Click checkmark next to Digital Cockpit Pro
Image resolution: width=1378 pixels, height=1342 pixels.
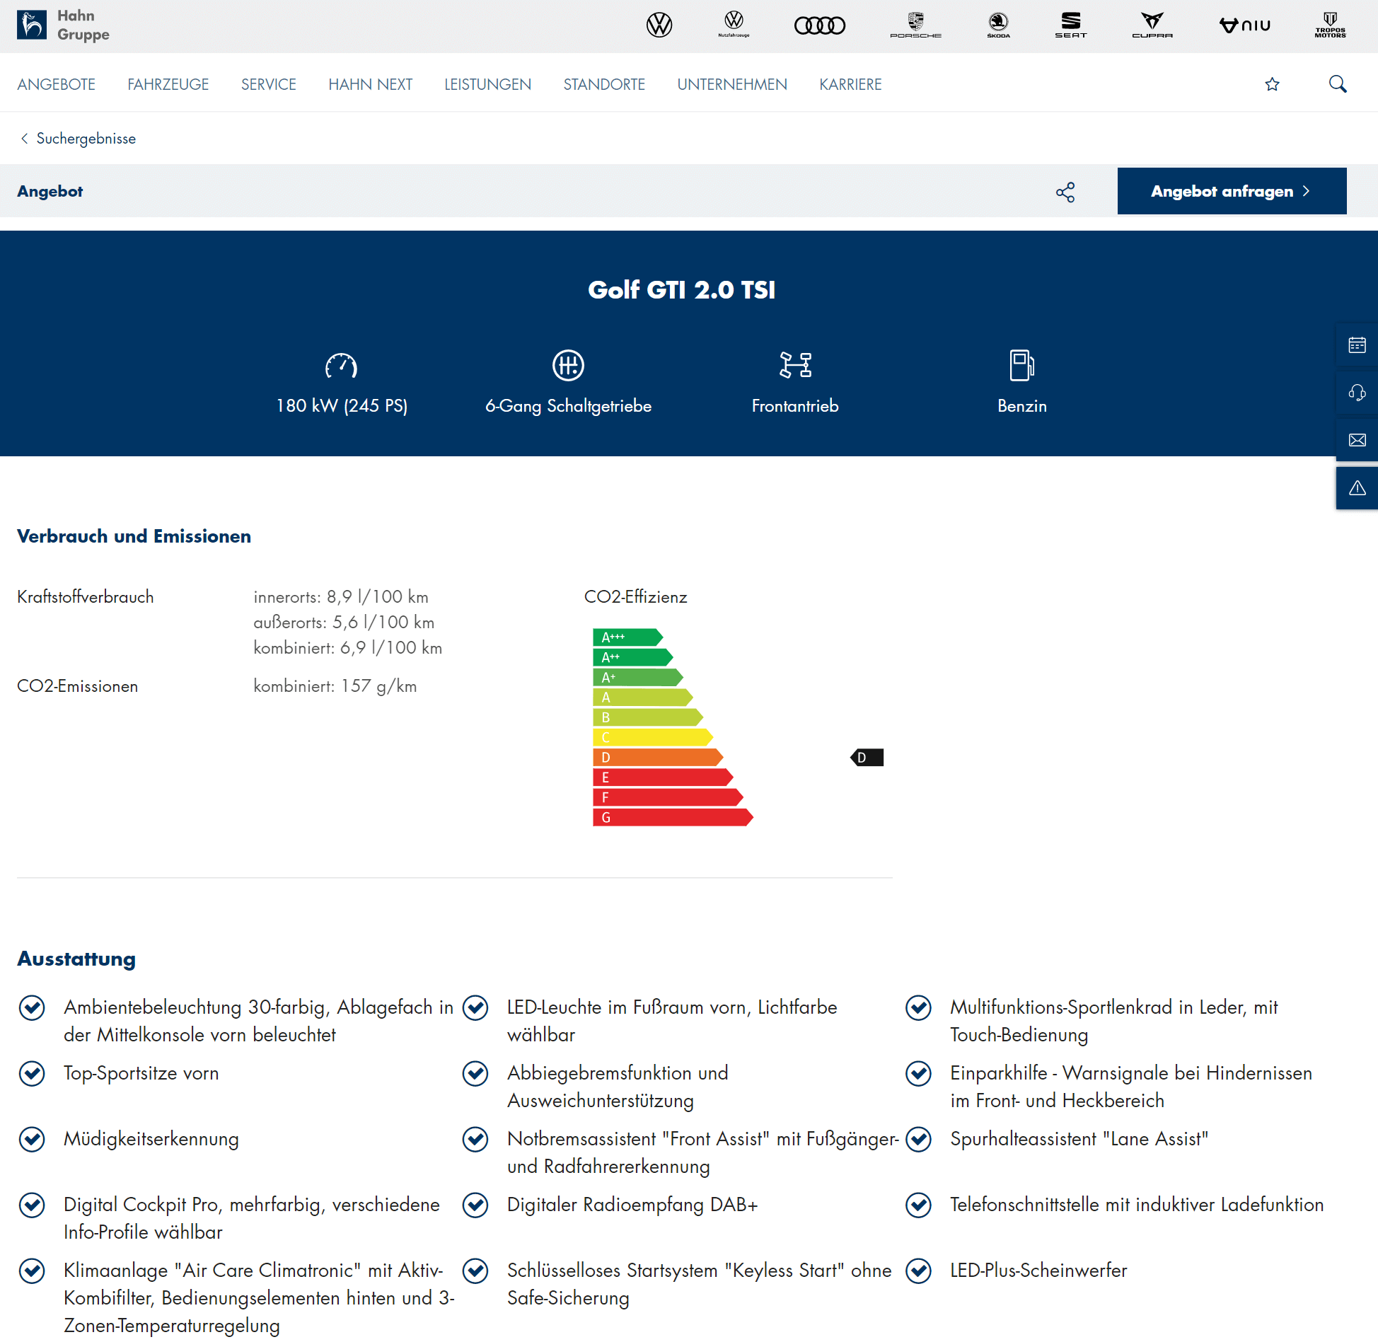tap(32, 1205)
